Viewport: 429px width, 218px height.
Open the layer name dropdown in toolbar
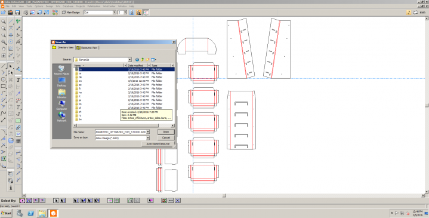click(115, 13)
